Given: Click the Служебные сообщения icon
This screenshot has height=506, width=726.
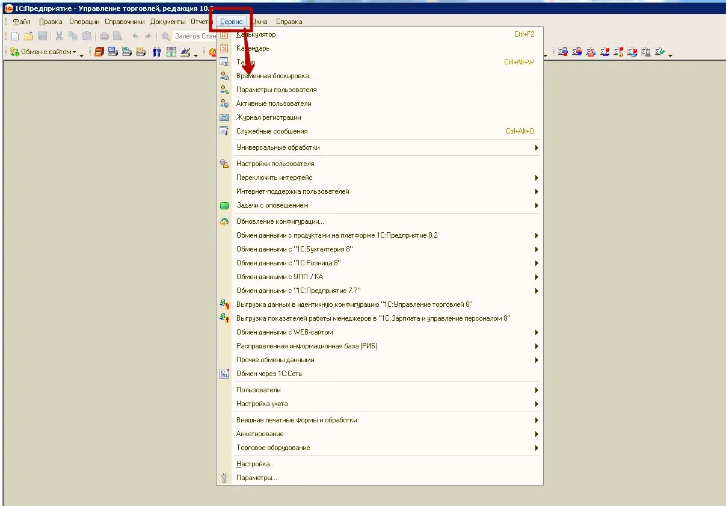Looking at the screenshot, I should 224,131.
